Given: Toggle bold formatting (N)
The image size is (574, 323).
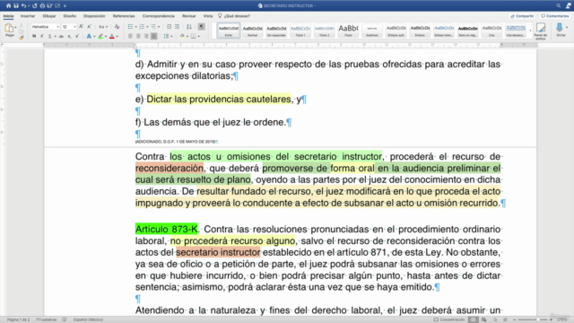Looking at the screenshot, I should tap(34, 36).
